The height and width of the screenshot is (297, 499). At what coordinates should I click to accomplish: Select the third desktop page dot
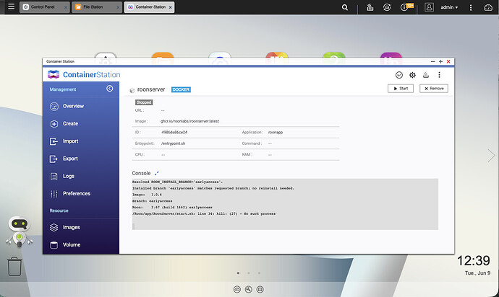pos(259,273)
